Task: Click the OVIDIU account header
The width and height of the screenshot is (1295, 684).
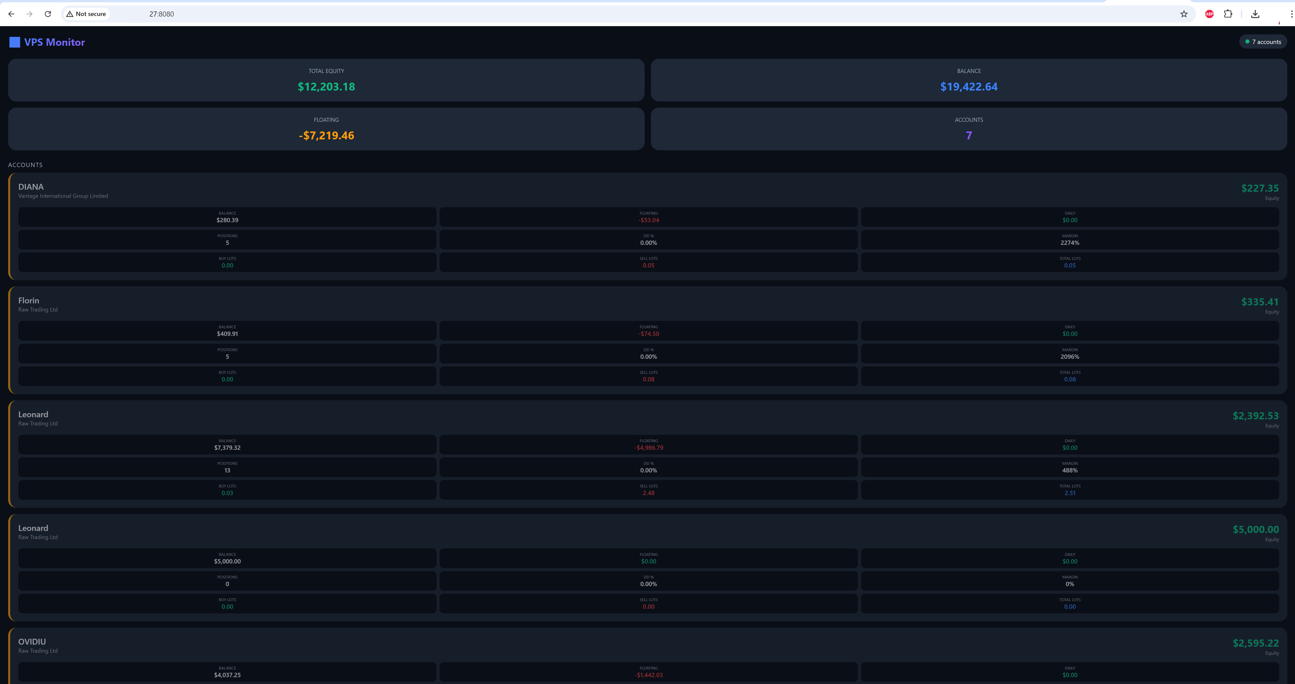Action: click(32, 641)
